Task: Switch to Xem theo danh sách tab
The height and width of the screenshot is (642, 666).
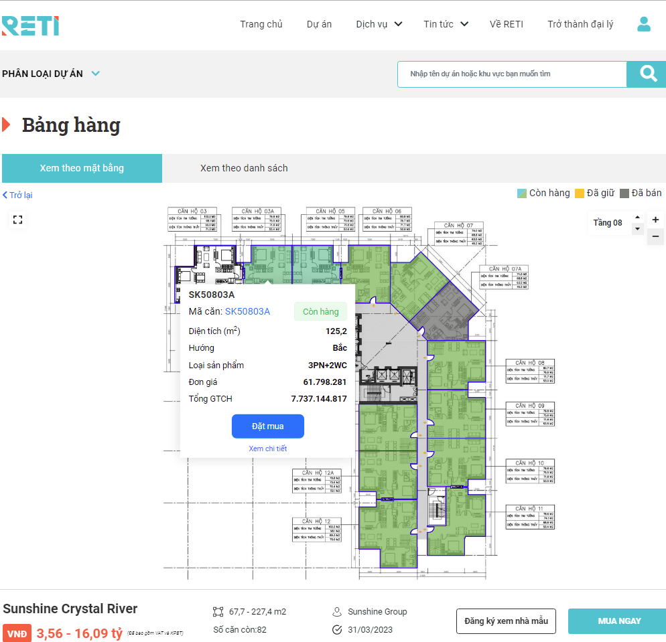Action: coord(244,168)
